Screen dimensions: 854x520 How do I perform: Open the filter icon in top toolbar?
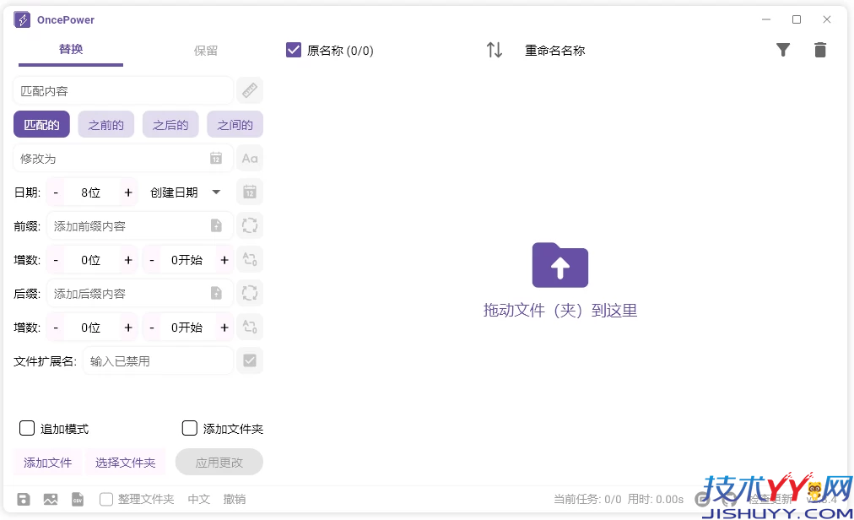pyautogui.click(x=783, y=50)
